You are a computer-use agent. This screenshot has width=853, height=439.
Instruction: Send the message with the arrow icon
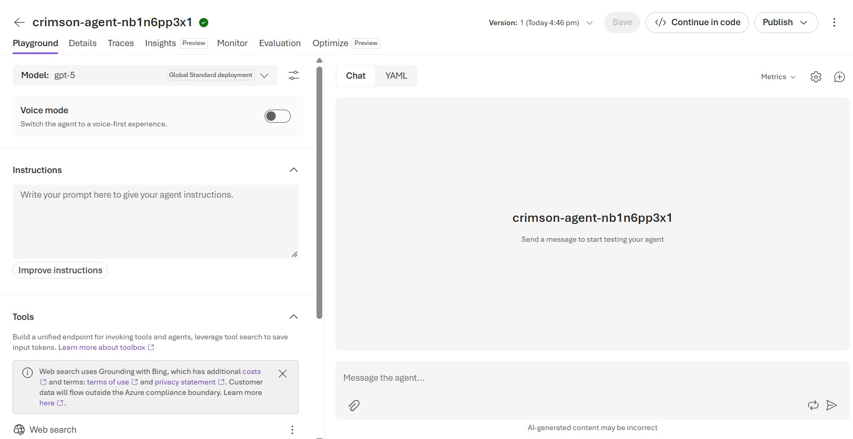tap(831, 405)
